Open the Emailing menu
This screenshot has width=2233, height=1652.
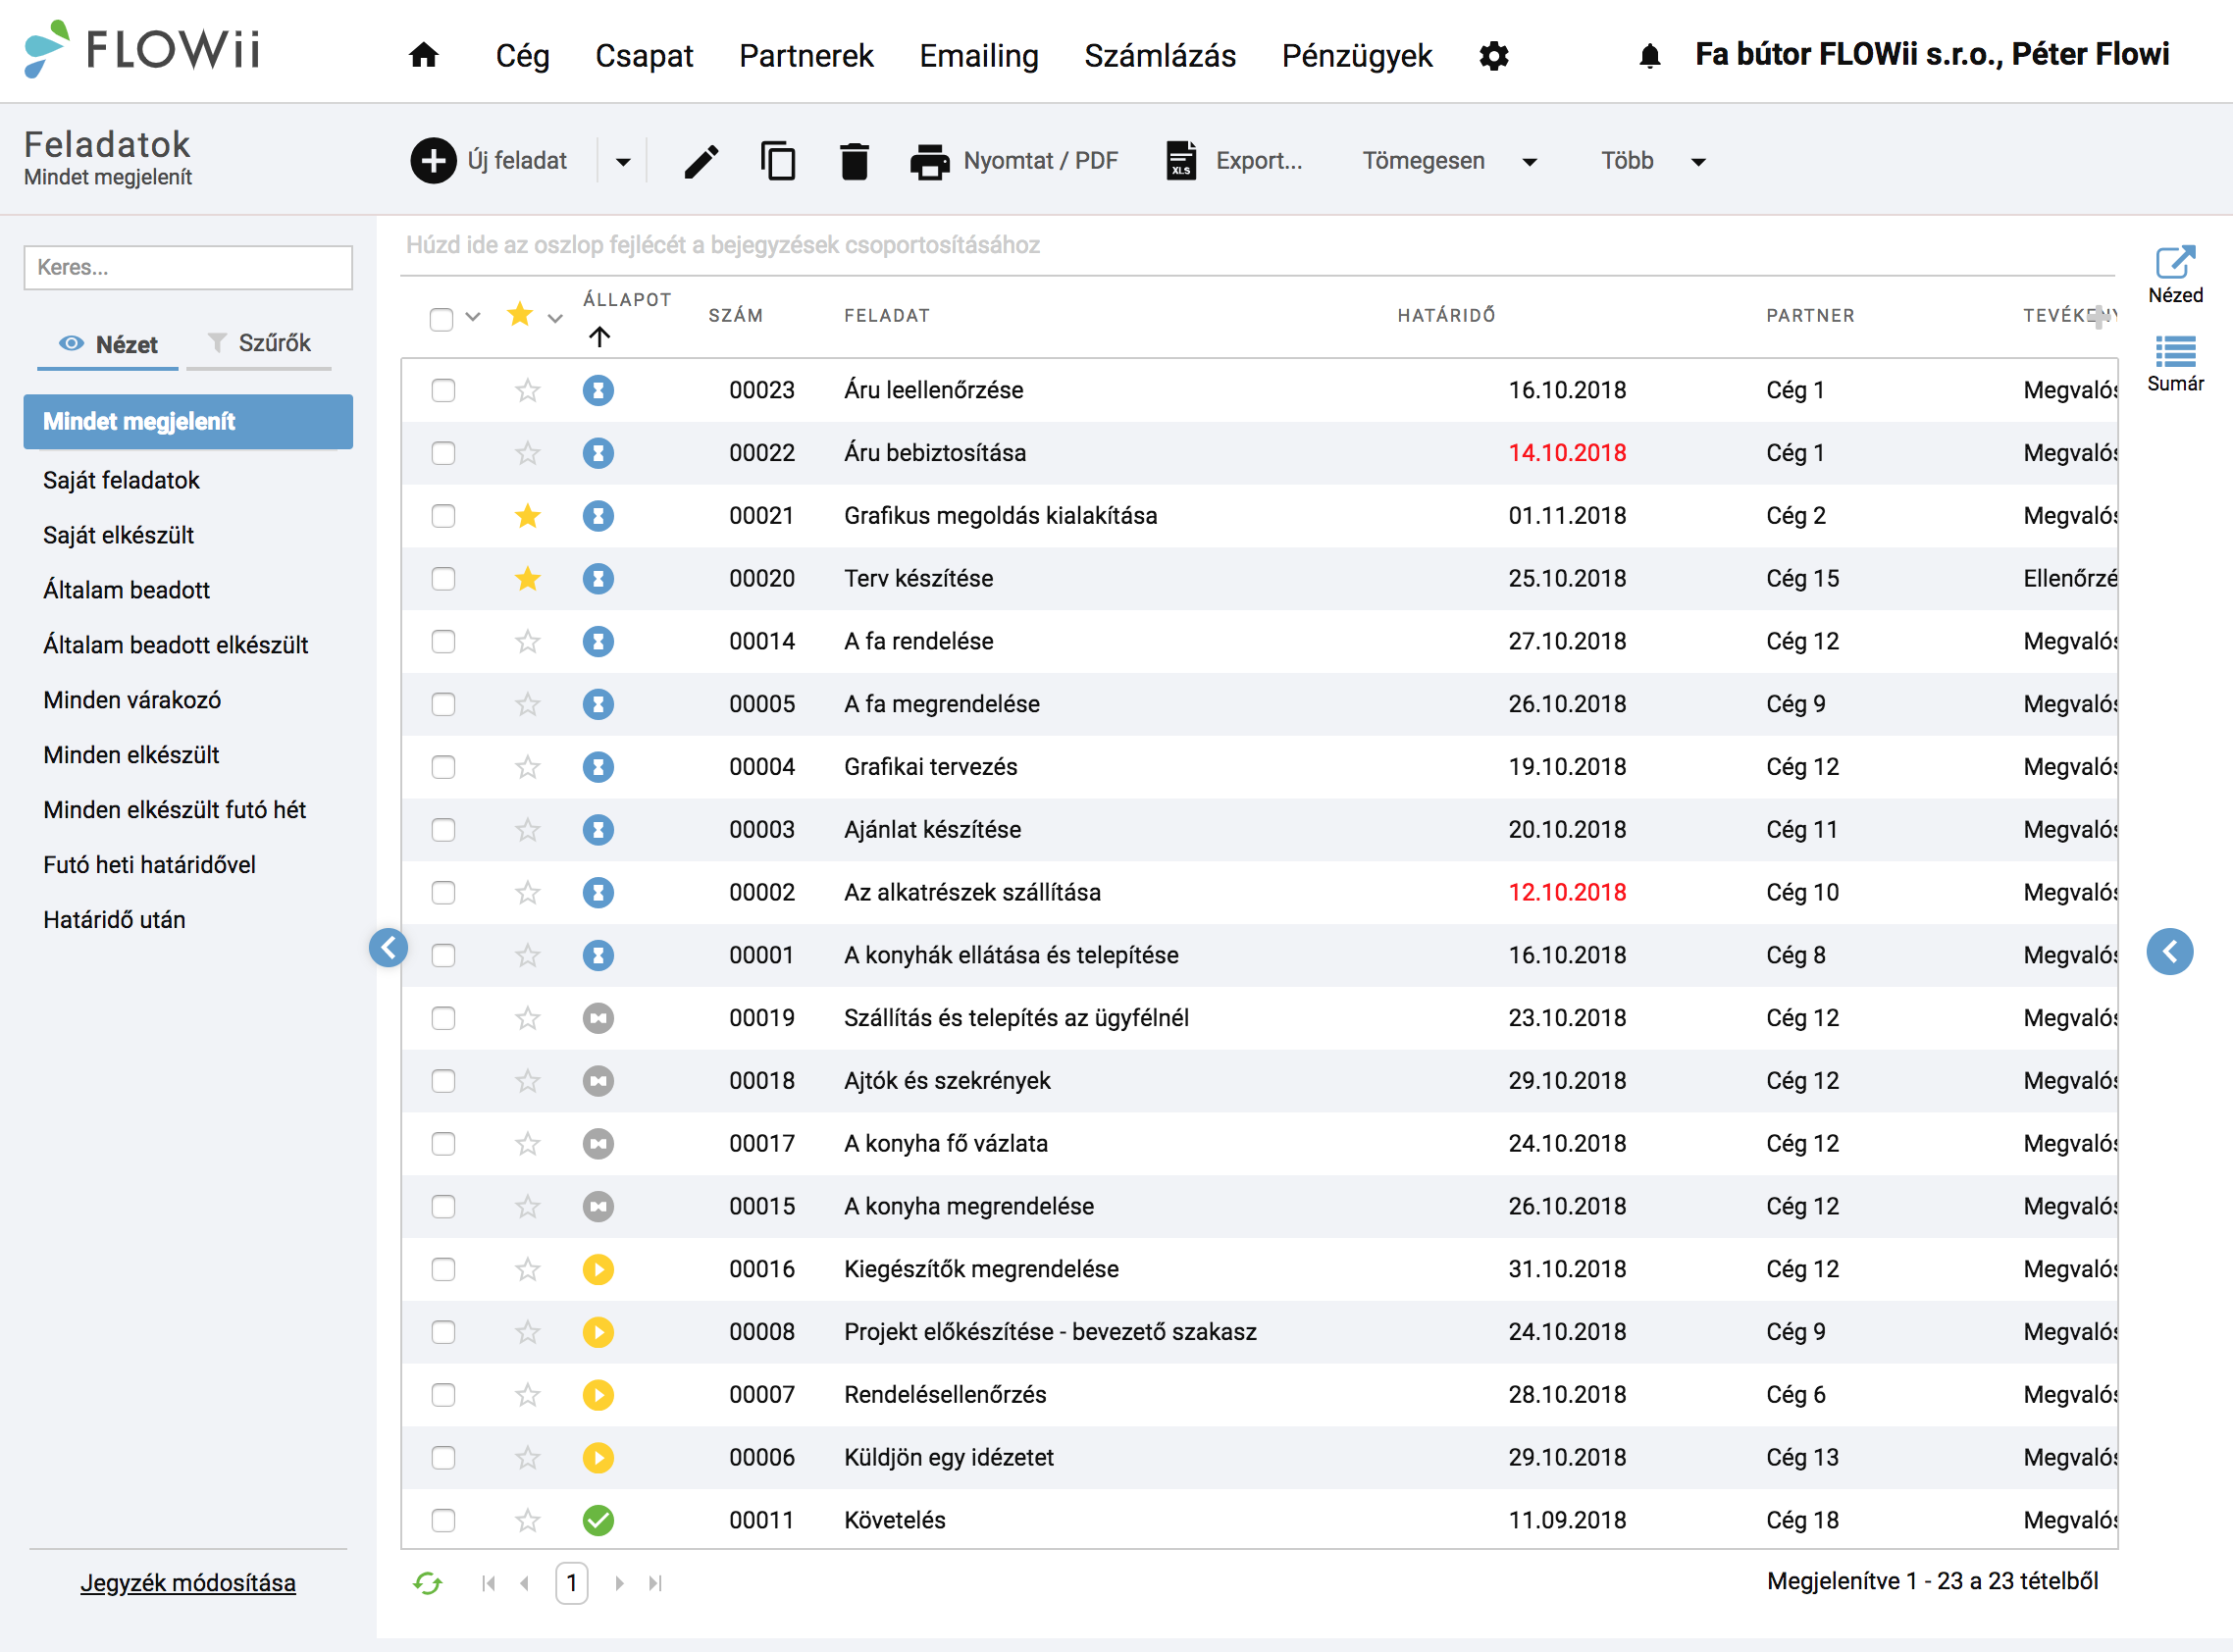[x=979, y=55]
